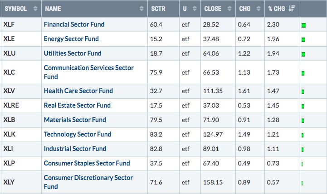Open Utilities Sector Fund link
Screen dimensions: 327x194
[x=73, y=53]
